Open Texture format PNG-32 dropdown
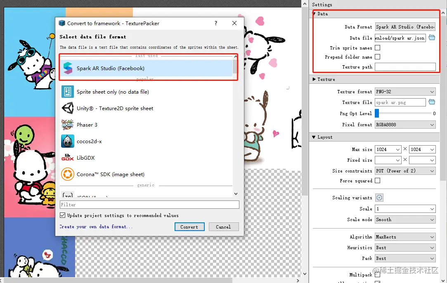447x283 pixels. [405, 92]
